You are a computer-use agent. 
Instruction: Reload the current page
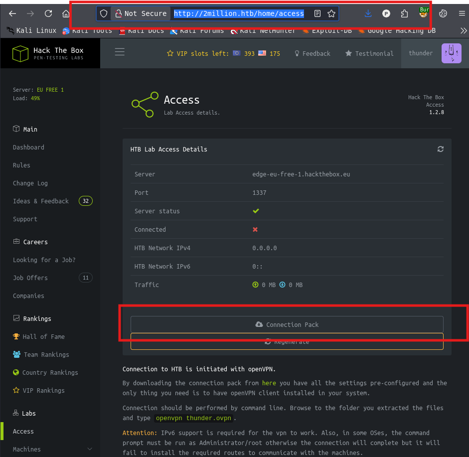[x=48, y=13]
